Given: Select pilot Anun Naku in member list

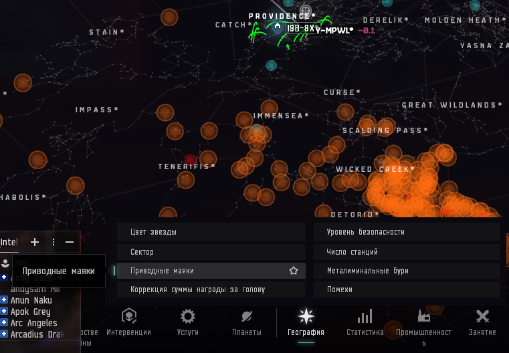Looking at the screenshot, I should [x=31, y=300].
